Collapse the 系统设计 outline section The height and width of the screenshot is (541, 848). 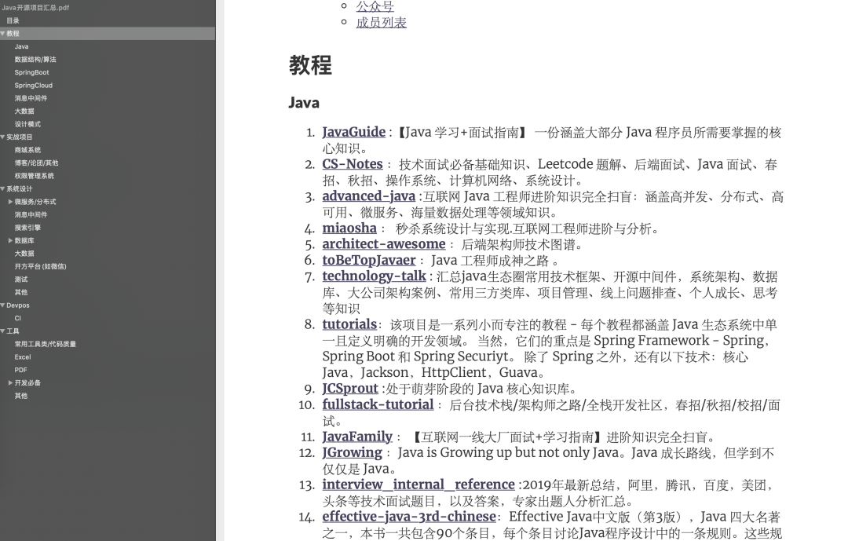coord(2,188)
